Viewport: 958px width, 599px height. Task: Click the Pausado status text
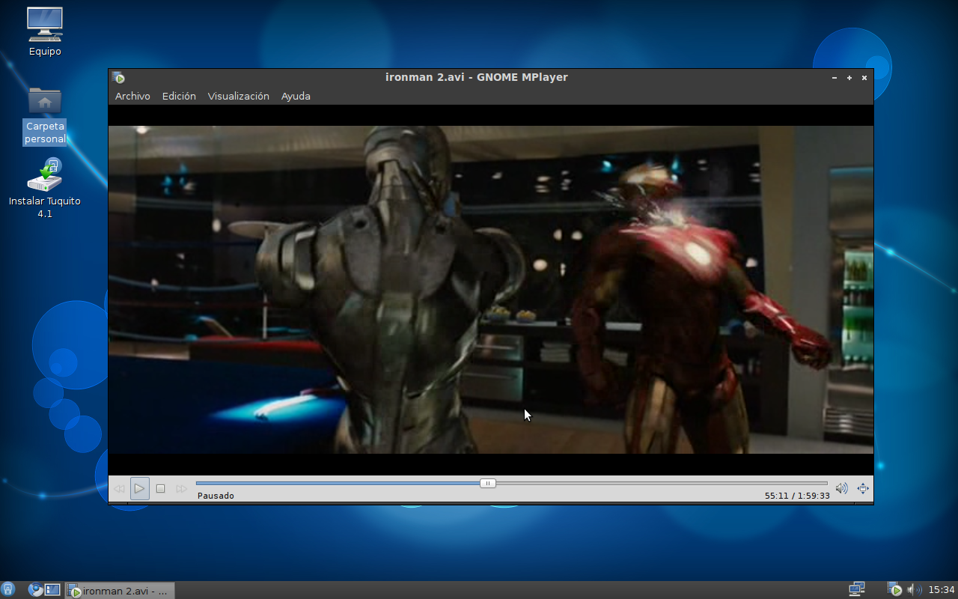click(x=216, y=496)
